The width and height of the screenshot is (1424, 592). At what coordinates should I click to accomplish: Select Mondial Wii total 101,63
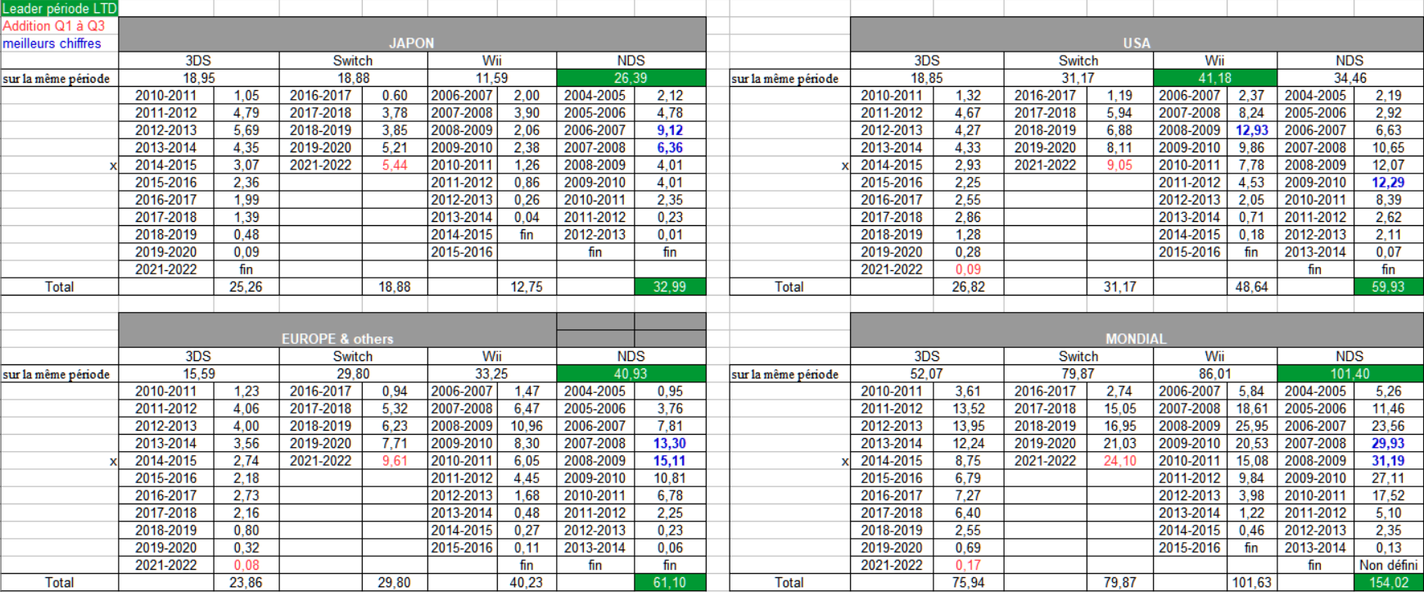(1251, 582)
